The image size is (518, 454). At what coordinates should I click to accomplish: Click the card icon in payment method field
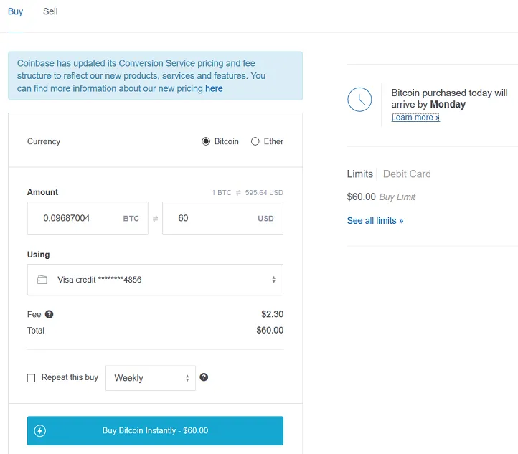tap(42, 280)
